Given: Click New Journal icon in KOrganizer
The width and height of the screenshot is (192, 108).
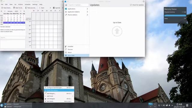Looking at the screenshot, I should [26, 8].
